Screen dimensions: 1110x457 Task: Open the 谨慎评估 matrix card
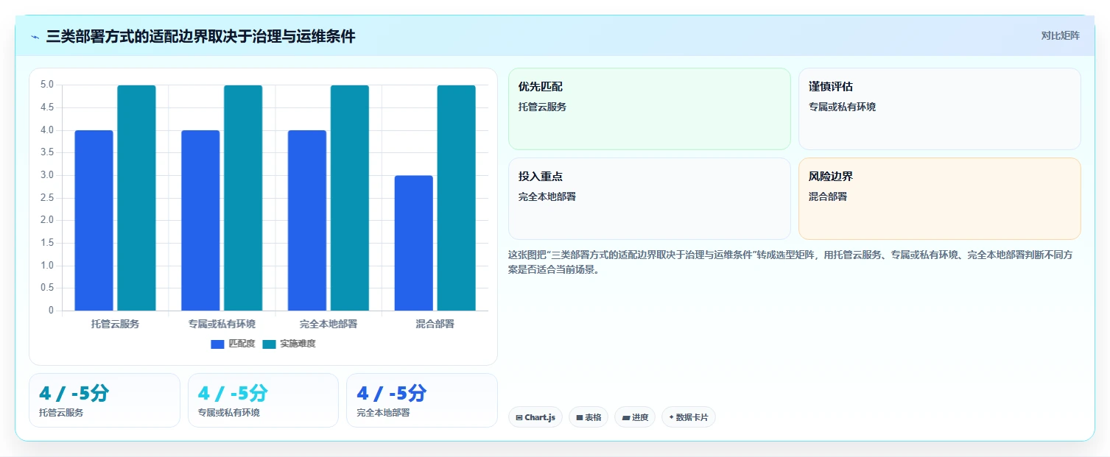pos(939,109)
